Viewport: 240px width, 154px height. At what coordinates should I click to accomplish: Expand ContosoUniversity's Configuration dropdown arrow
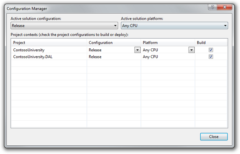[137, 50]
